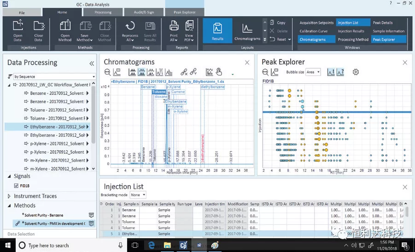Toggle the Peak Explorer window button
The height and width of the screenshot is (252, 415).
point(389,40)
